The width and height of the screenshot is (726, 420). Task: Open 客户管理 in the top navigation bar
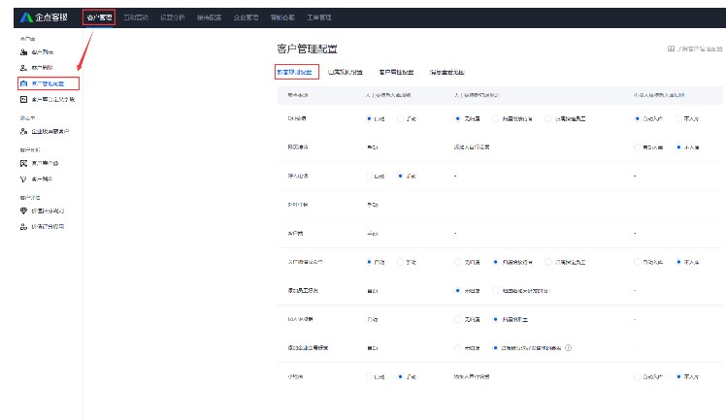[98, 17]
